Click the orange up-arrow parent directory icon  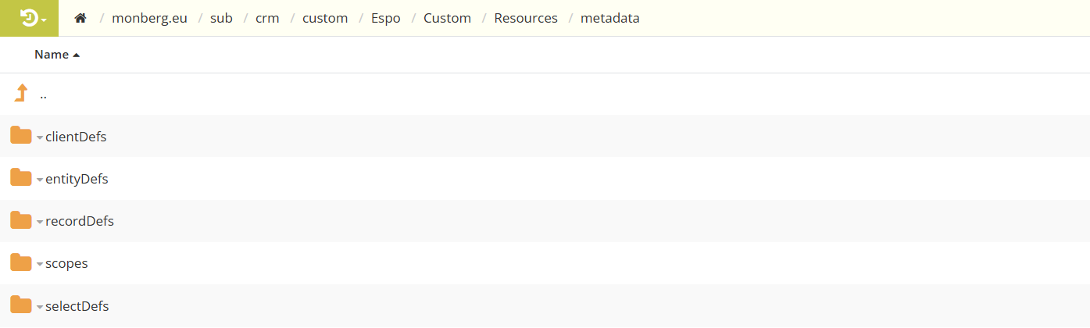click(x=21, y=94)
